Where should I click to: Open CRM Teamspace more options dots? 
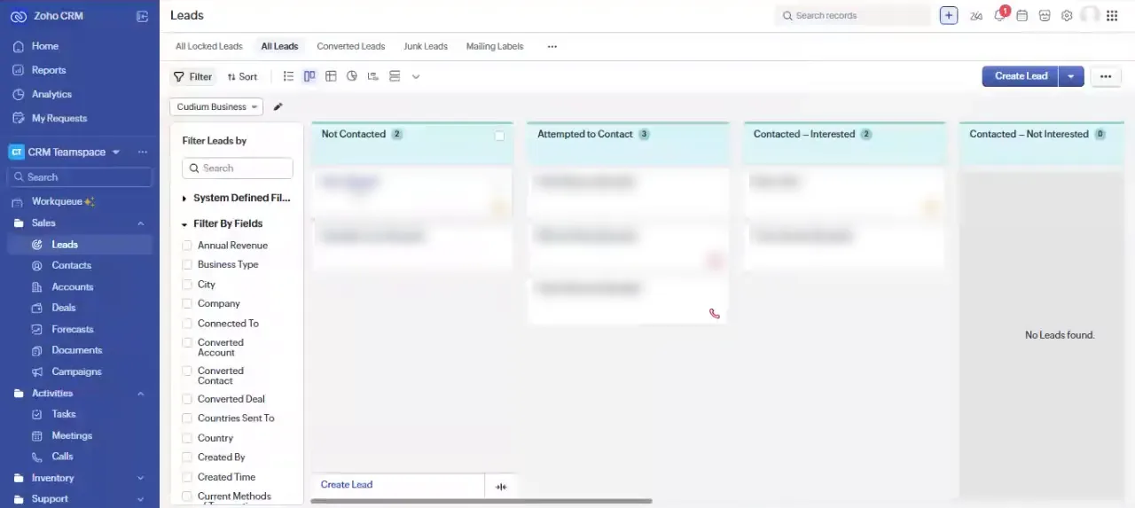point(143,152)
